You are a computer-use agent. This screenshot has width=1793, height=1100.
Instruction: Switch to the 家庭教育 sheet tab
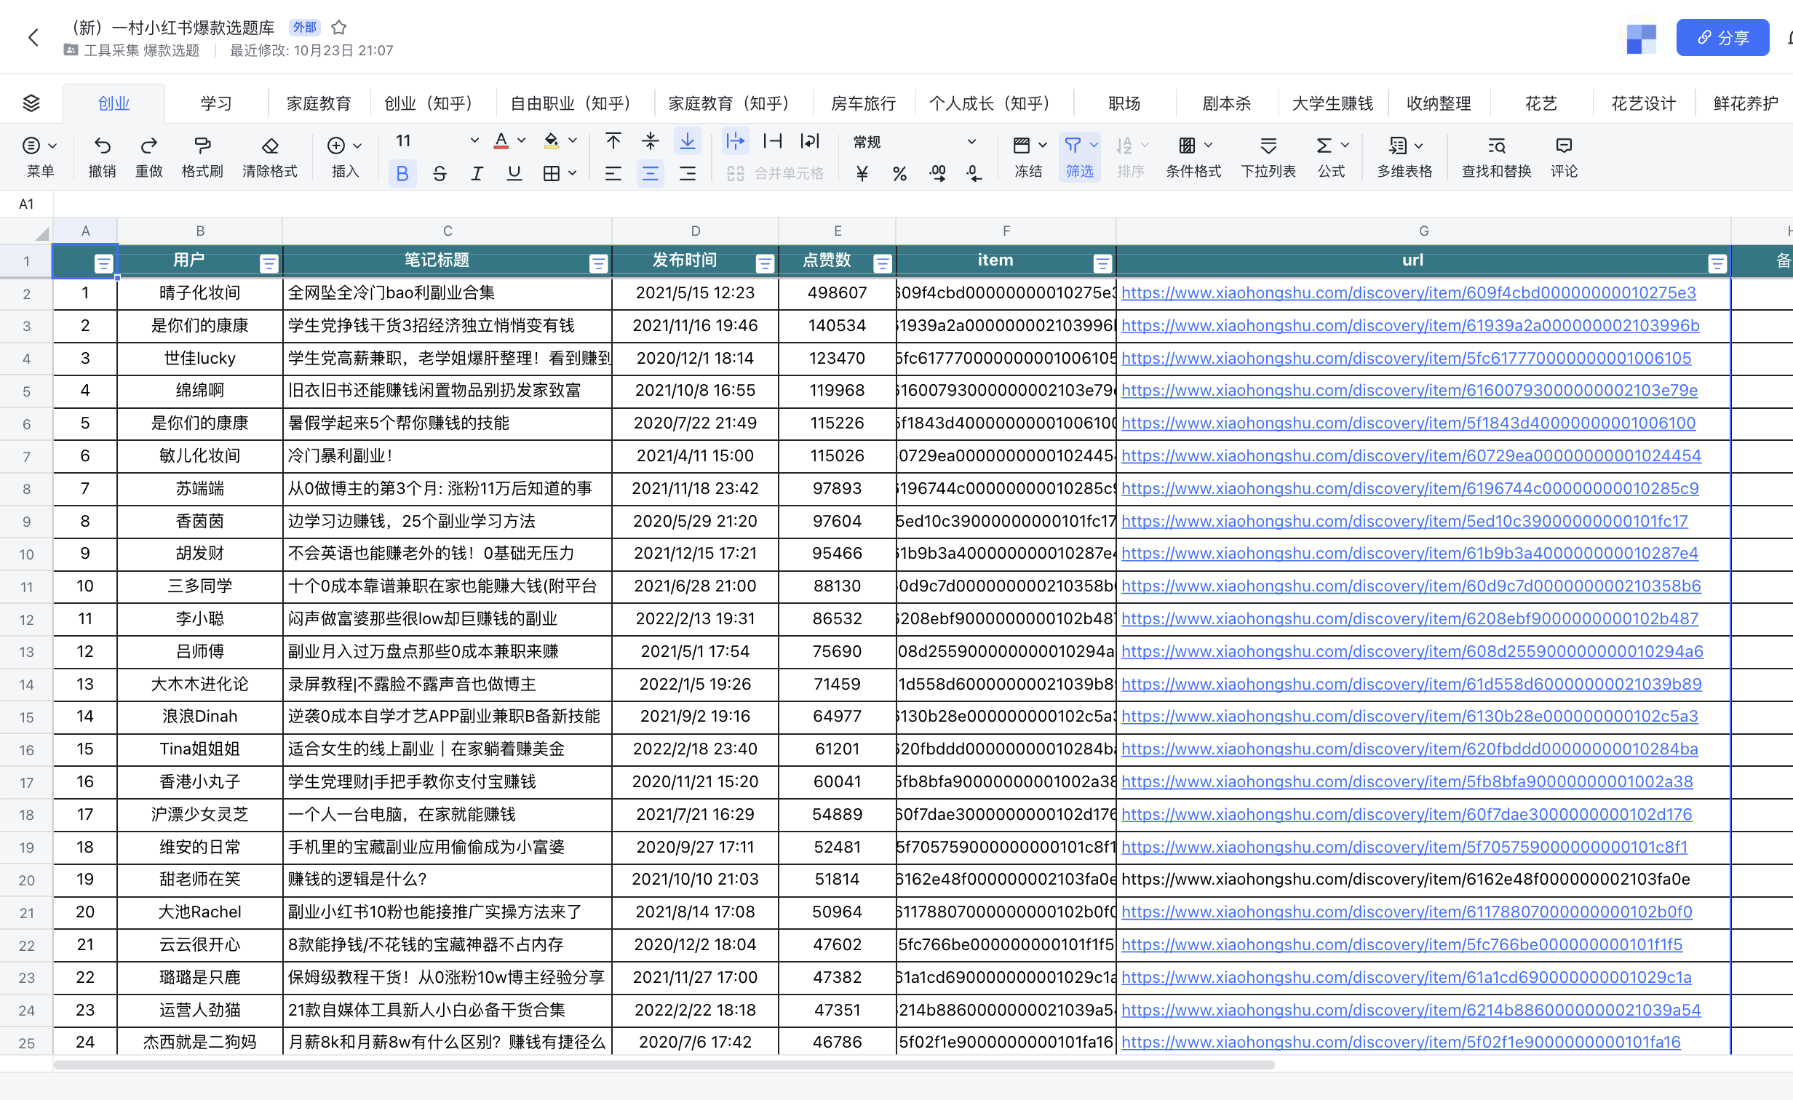[319, 103]
